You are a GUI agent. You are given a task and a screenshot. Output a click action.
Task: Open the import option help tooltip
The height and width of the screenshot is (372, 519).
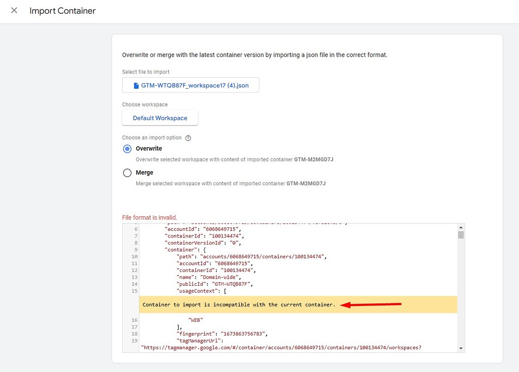(188, 138)
